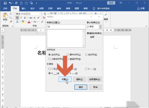Click the ribbon display options icon
This screenshot has width=149, height=108.
tap(121, 3)
